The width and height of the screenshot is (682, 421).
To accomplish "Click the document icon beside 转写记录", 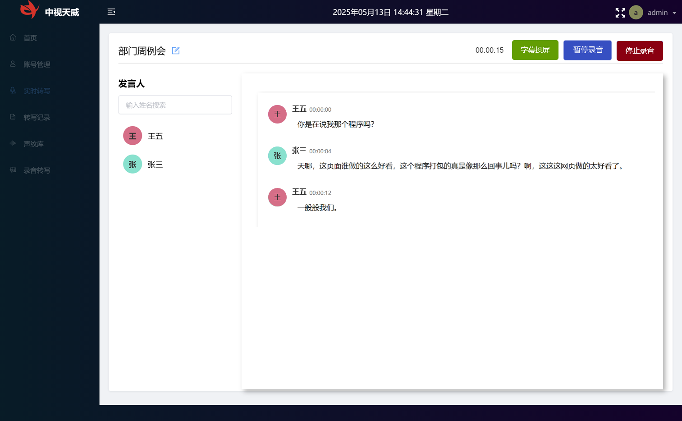I will pos(13,117).
